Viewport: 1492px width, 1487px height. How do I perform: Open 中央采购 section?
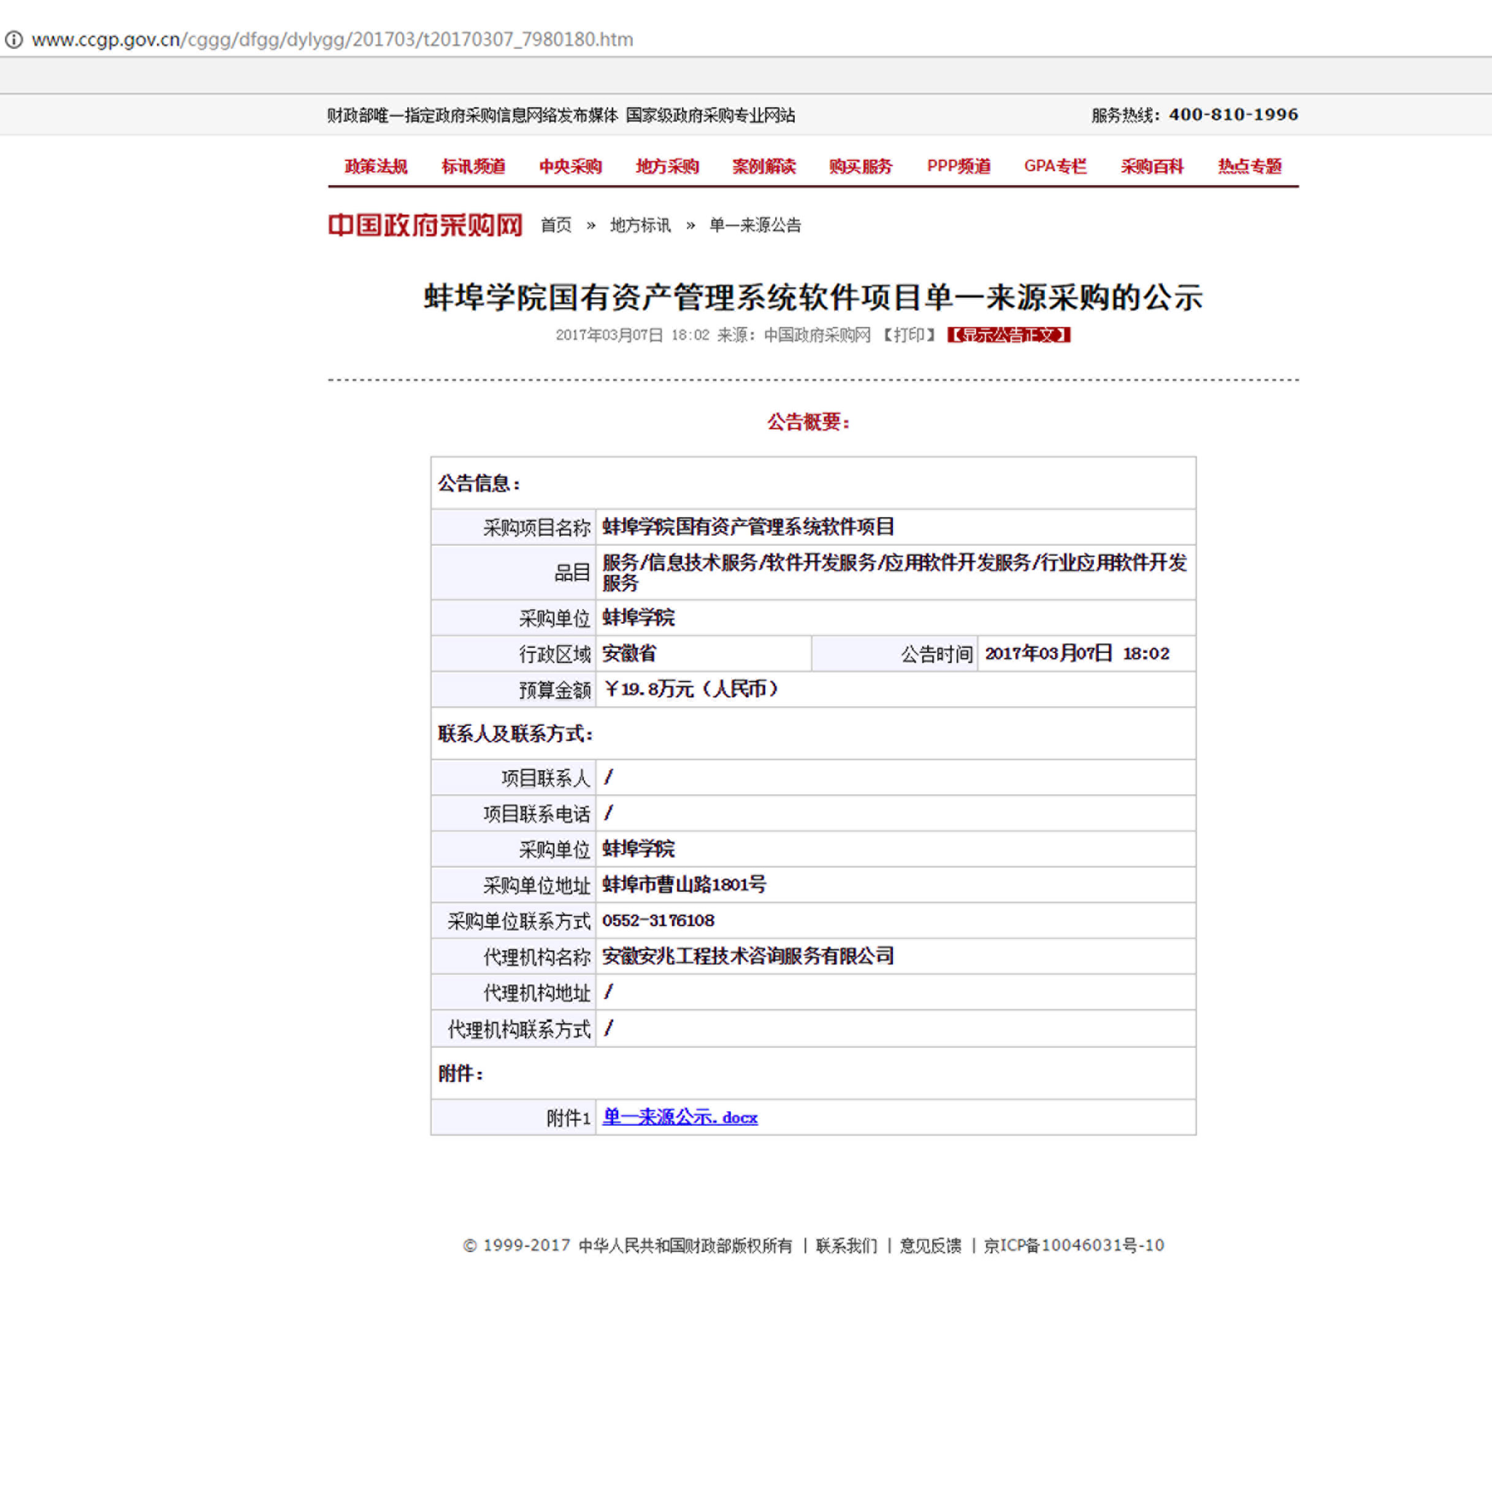[x=570, y=166]
